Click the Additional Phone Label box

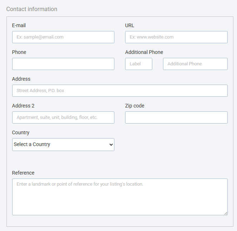[139, 64]
